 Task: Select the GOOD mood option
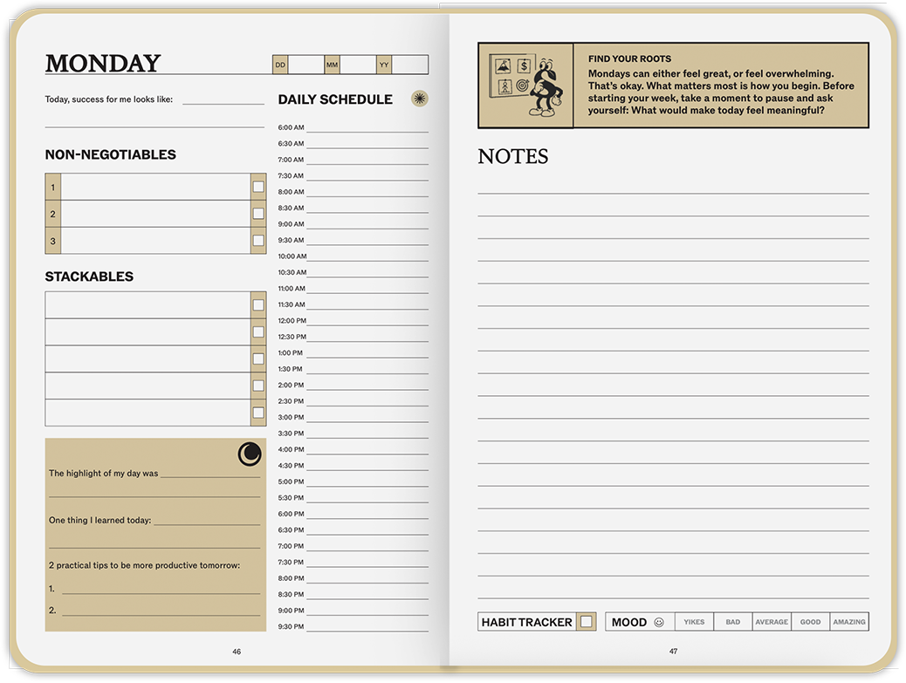pos(810,622)
